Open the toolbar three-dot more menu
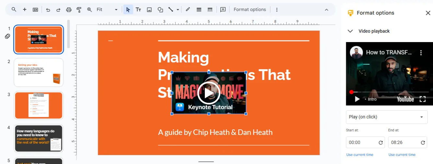 pos(277,10)
